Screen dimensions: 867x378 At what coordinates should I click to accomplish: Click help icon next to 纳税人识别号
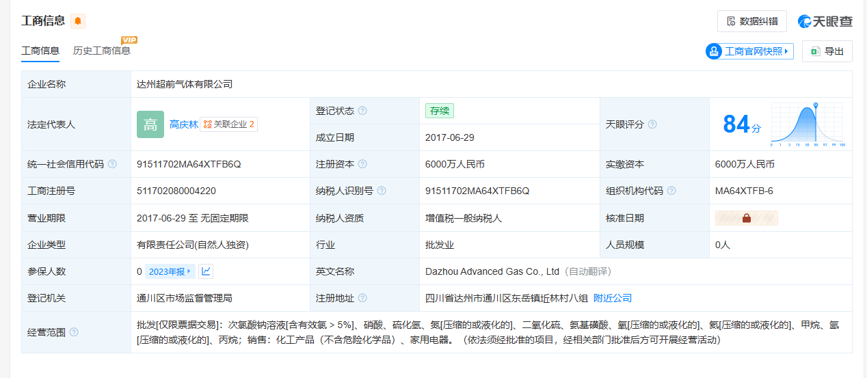pyautogui.click(x=382, y=191)
